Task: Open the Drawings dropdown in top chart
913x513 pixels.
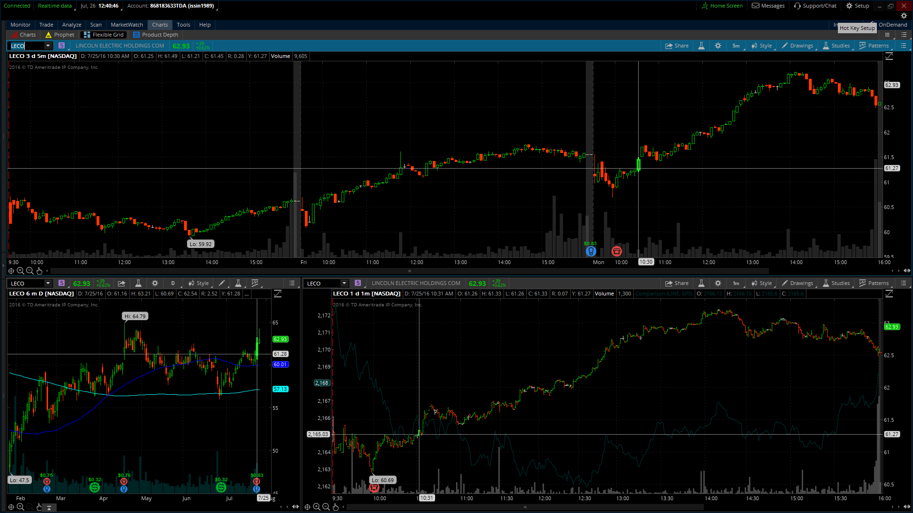Action: pos(797,46)
